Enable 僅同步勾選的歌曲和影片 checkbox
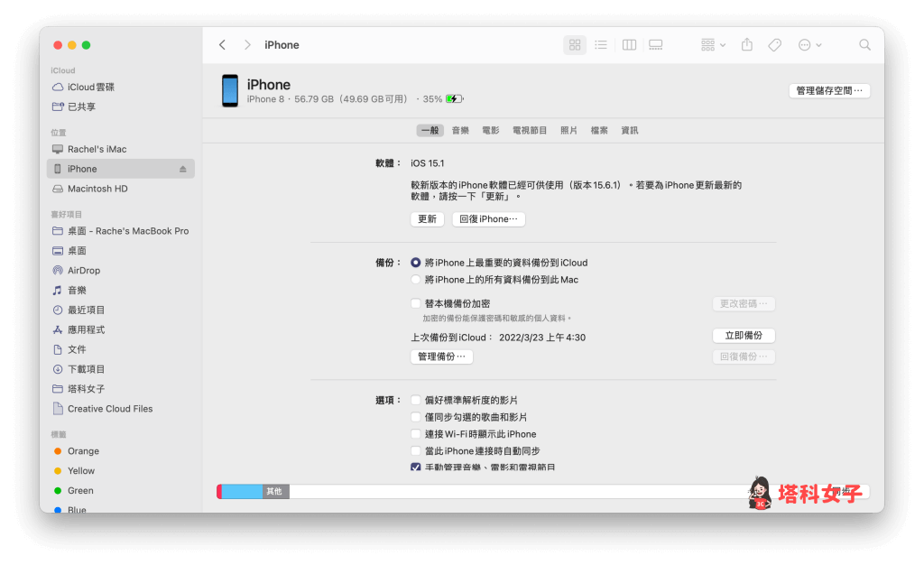 pyautogui.click(x=415, y=417)
